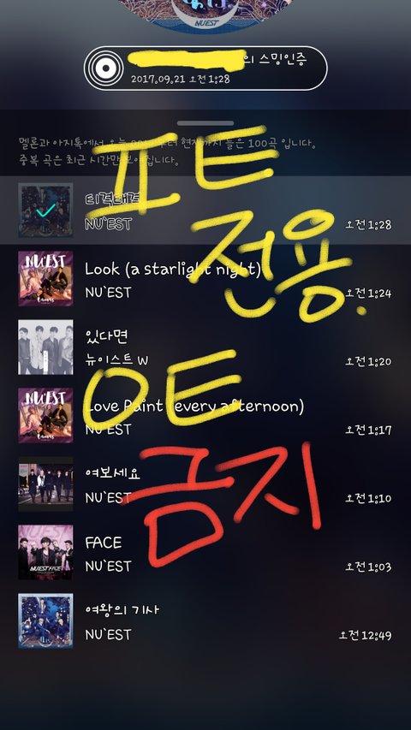Viewport: 411px width, 730px height.
Task: Select the highlighted first song row at 오전 1:28
Action: [x=205, y=210]
